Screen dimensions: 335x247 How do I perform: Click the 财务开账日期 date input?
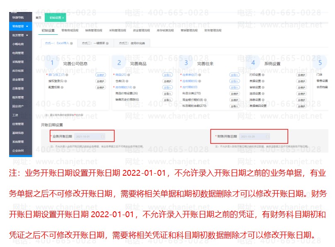point(255,136)
